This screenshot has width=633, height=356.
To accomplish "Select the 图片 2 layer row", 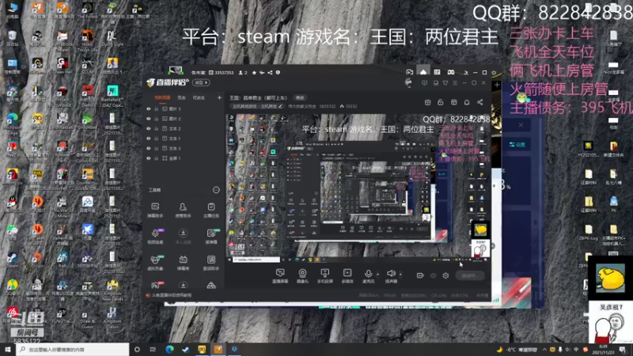I will 184,119.
